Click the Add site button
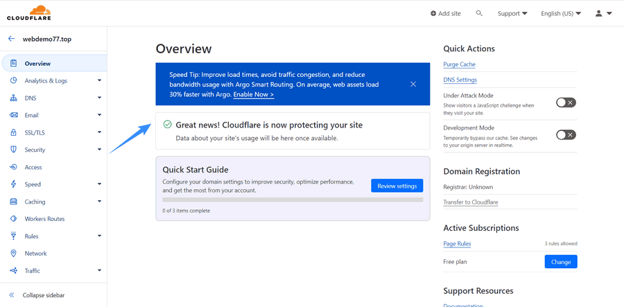The width and height of the screenshot is (624, 307). (x=445, y=14)
